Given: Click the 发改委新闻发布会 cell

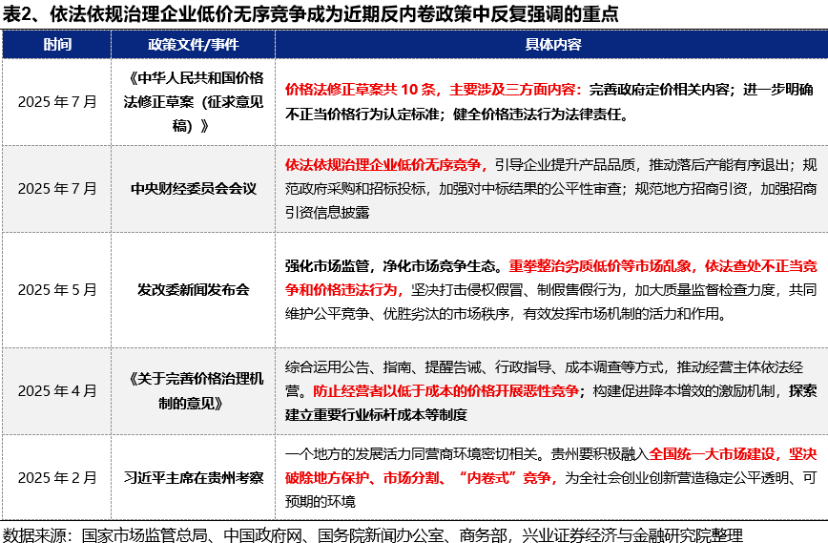Looking at the screenshot, I should click(x=194, y=289).
